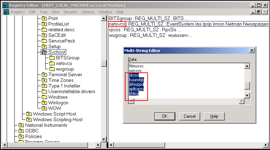The height and width of the screenshot is (150, 270).
Task: Open the Security menu
Action: point(70,12)
